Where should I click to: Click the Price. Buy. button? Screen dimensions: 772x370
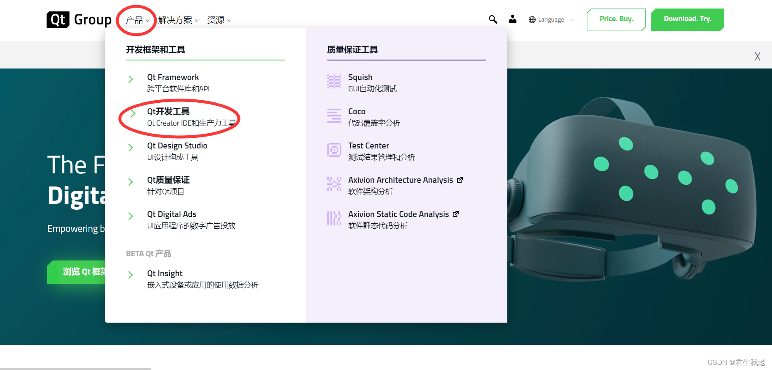coord(616,19)
